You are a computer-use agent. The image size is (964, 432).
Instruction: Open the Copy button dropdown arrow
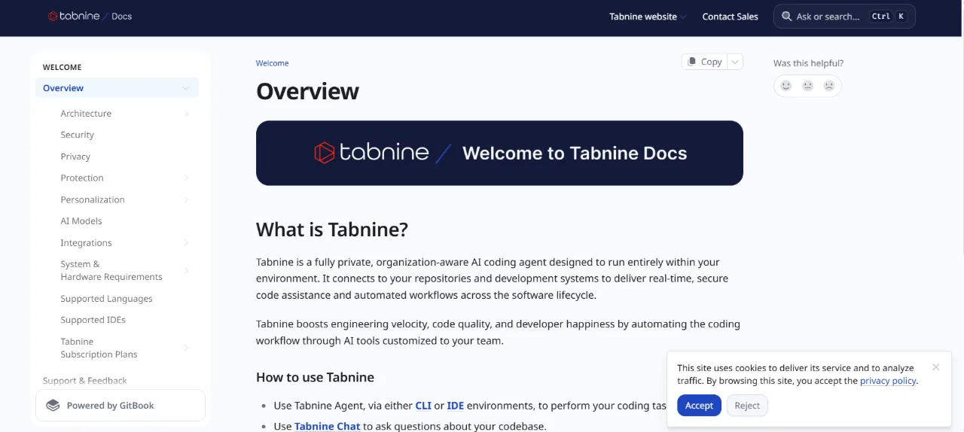click(735, 62)
